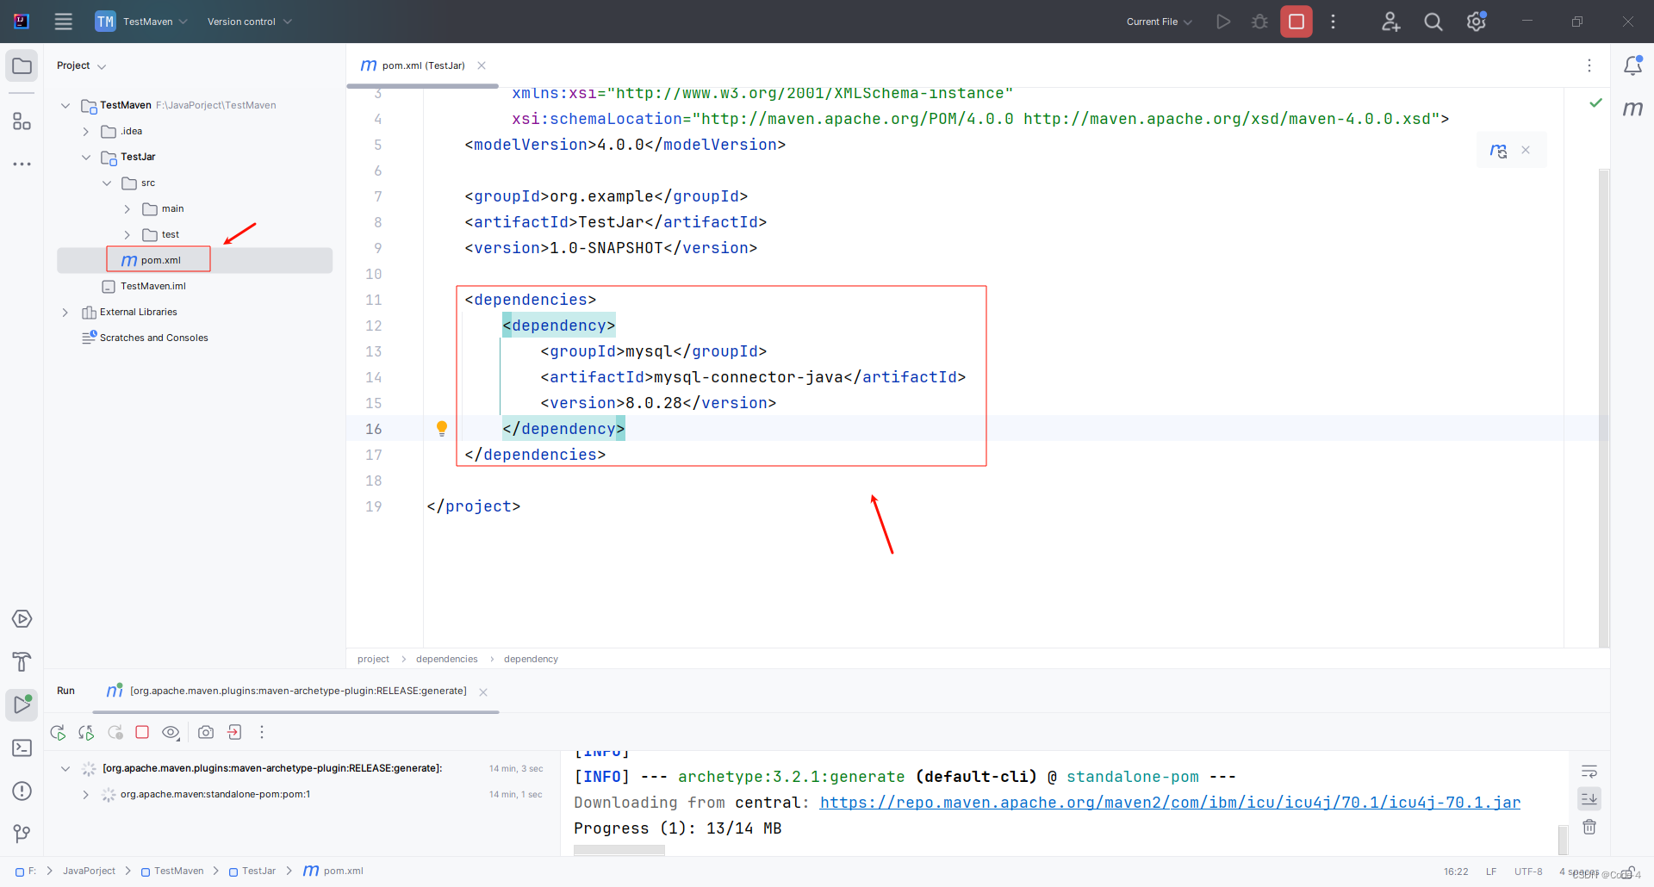Open the Build hammer tool window
The height and width of the screenshot is (887, 1654).
click(22, 661)
